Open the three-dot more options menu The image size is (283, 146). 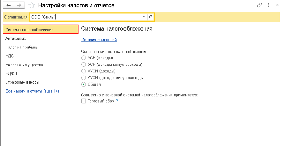269,5
